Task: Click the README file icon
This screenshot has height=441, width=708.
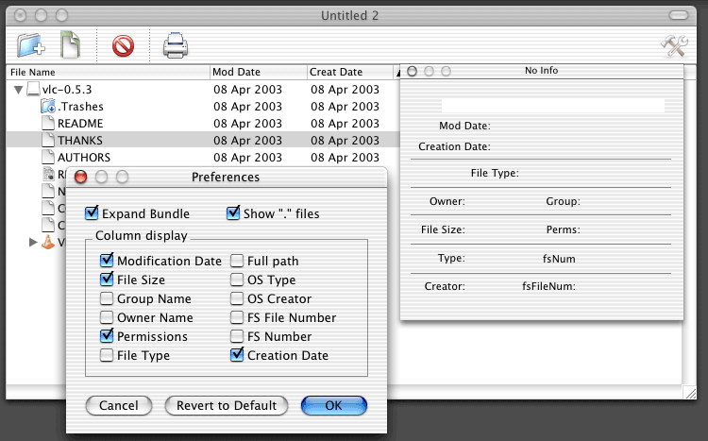Action: pyautogui.click(x=48, y=124)
